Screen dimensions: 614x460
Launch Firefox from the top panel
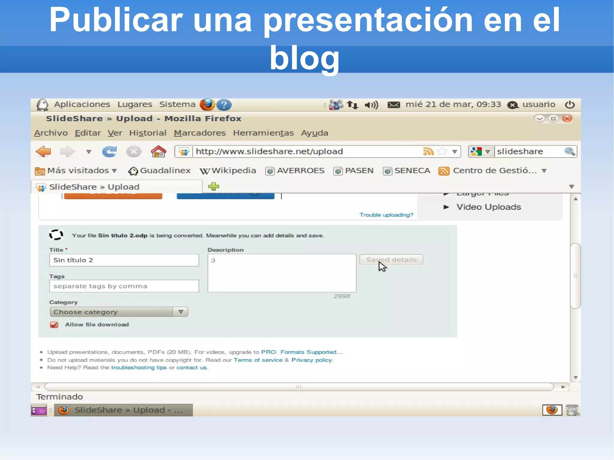point(207,105)
